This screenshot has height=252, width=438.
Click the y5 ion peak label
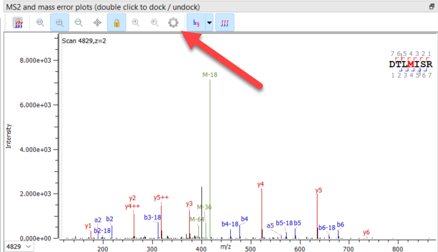[x=319, y=190]
